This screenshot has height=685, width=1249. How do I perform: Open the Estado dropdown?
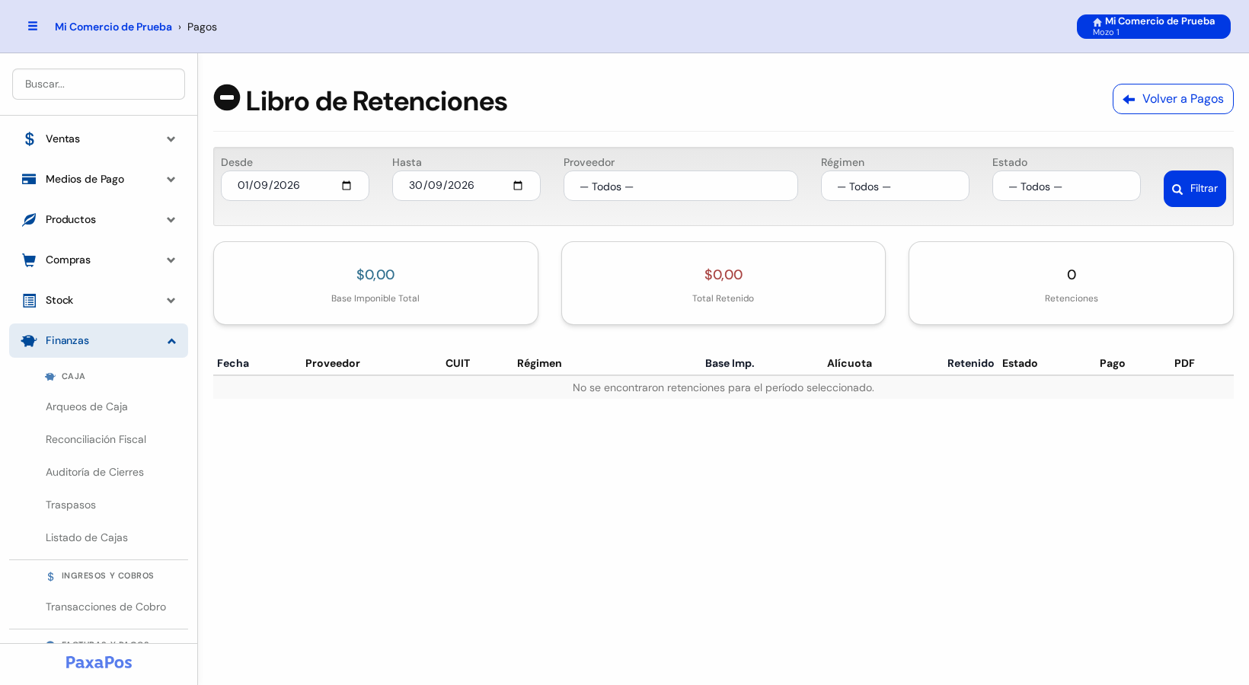[x=1066, y=186]
